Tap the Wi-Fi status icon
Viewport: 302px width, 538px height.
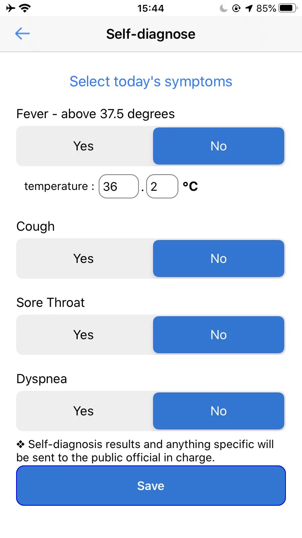26,8
